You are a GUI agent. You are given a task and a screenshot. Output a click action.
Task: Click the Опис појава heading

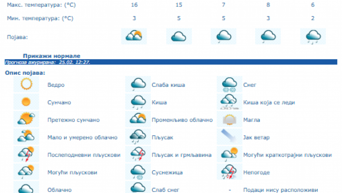click(25, 73)
